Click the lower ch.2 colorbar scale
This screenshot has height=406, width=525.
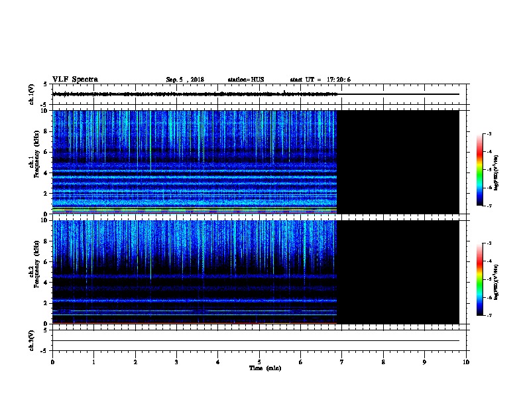[x=479, y=279]
